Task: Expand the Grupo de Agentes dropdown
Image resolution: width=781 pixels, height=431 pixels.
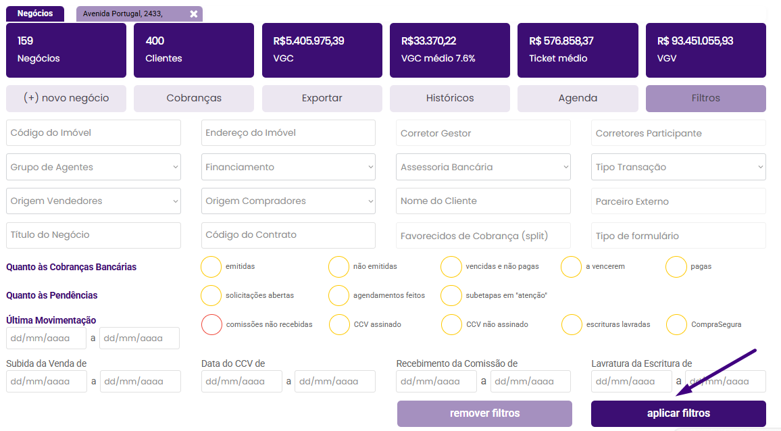Action: click(93, 167)
